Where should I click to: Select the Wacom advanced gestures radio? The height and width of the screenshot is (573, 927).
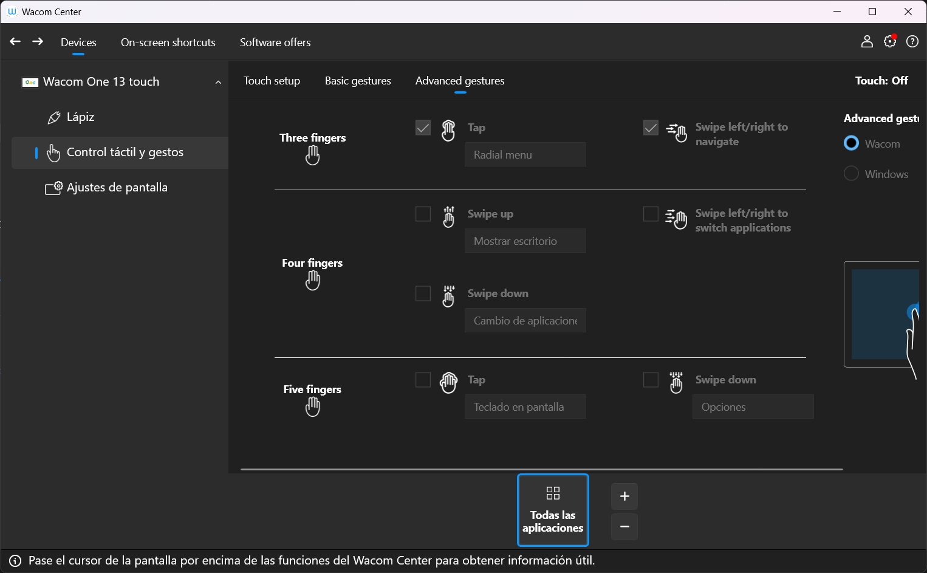852,143
